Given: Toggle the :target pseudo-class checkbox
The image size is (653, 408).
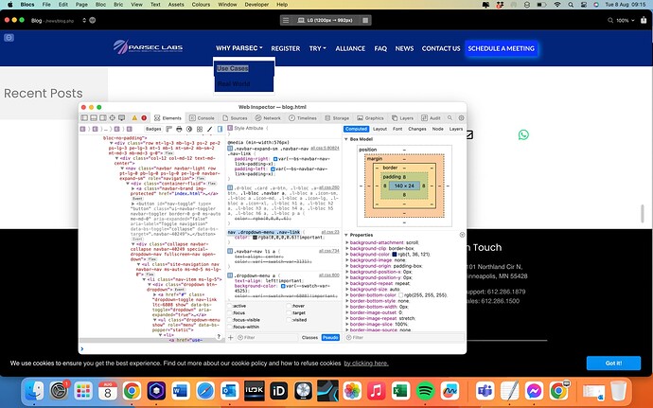Looking at the screenshot, I should point(290,313).
